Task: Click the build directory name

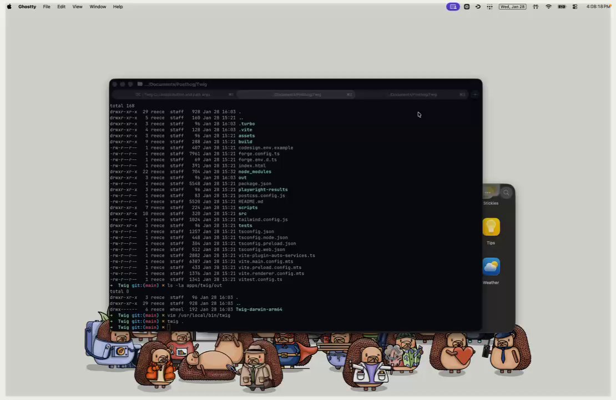Action: tap(245, 142)
